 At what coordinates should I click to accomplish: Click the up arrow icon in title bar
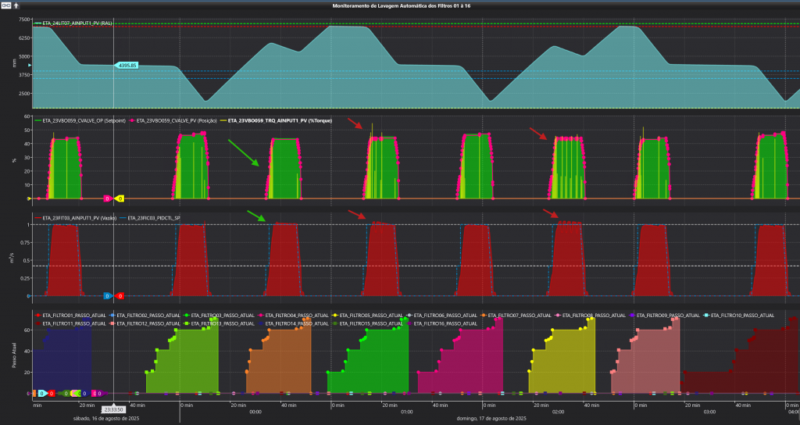click(x=15, y=5)
